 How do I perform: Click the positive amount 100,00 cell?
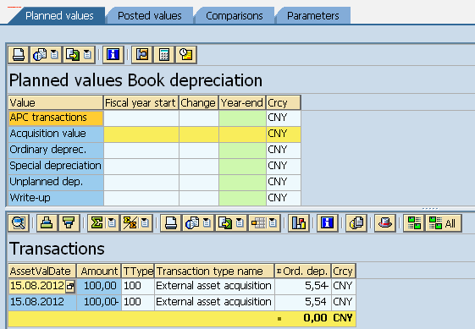point(99,286)
